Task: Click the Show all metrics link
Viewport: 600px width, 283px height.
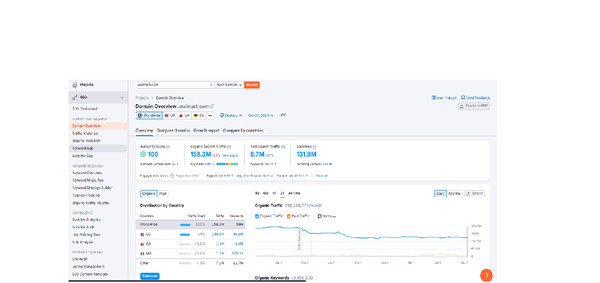Action: tap(322, 176)
